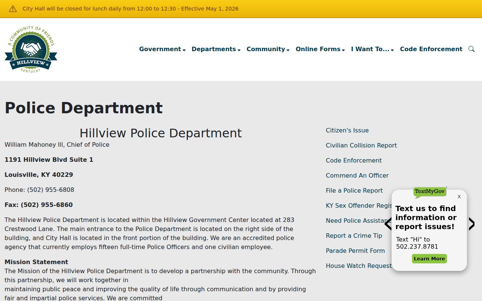Viewport: 482px width, 301px height.
Task: Click the Text us to find information heading
Action: click(426, 217)
